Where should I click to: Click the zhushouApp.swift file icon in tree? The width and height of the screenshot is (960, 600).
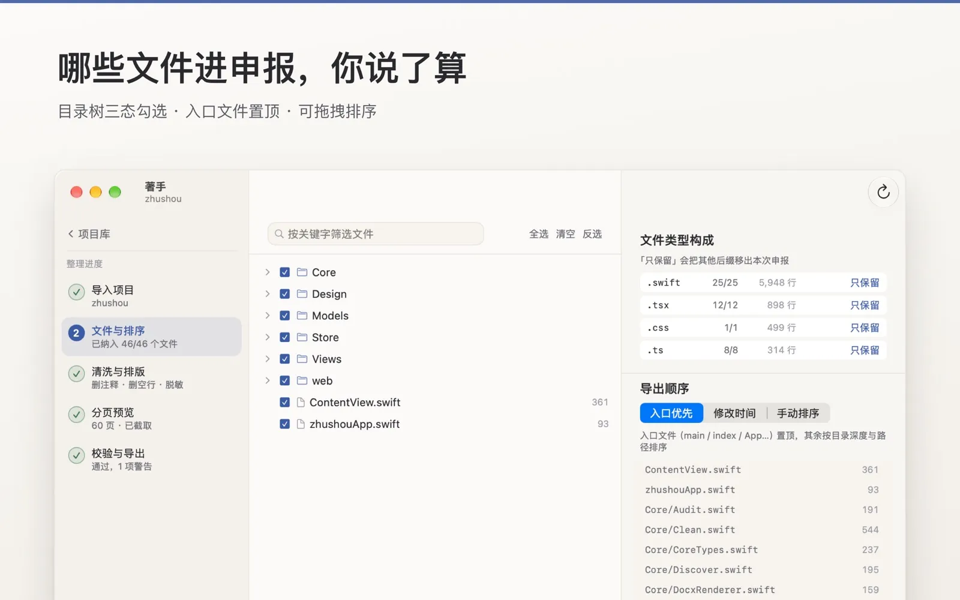(x=301, y=424)
